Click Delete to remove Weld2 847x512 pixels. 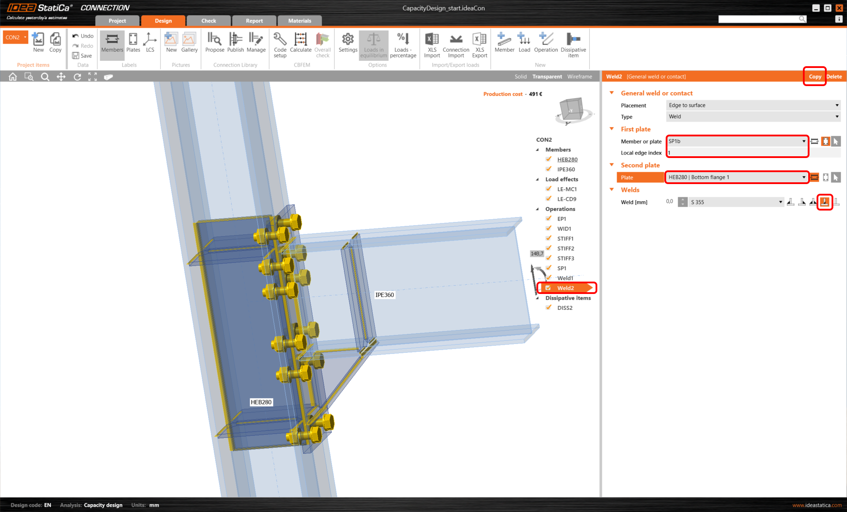(x=834, y=76)
